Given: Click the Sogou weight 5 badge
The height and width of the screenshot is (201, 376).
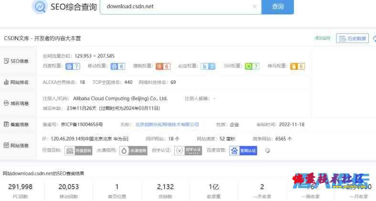Looking at the screenshot, I should [x=163, y=66].
